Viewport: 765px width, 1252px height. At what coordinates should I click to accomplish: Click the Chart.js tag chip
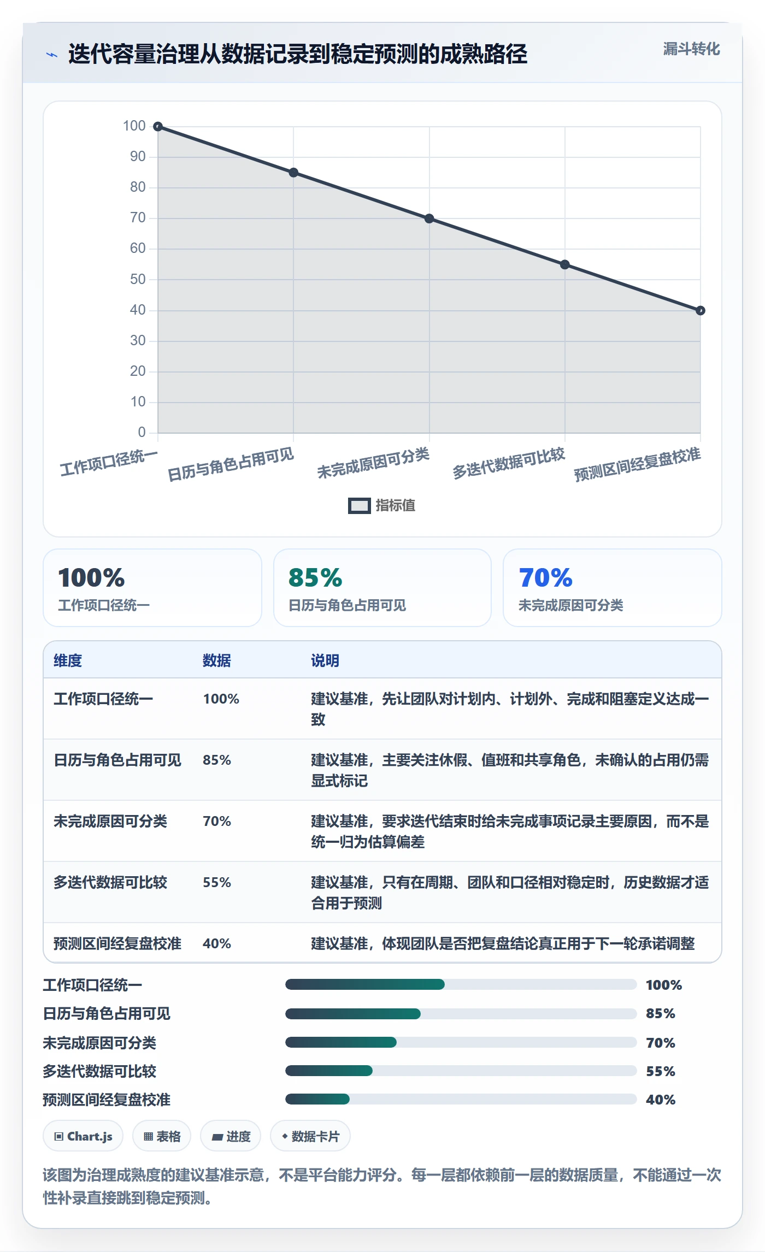83,1136
